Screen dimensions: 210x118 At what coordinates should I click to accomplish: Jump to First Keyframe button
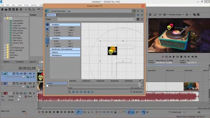pos(73,92)
